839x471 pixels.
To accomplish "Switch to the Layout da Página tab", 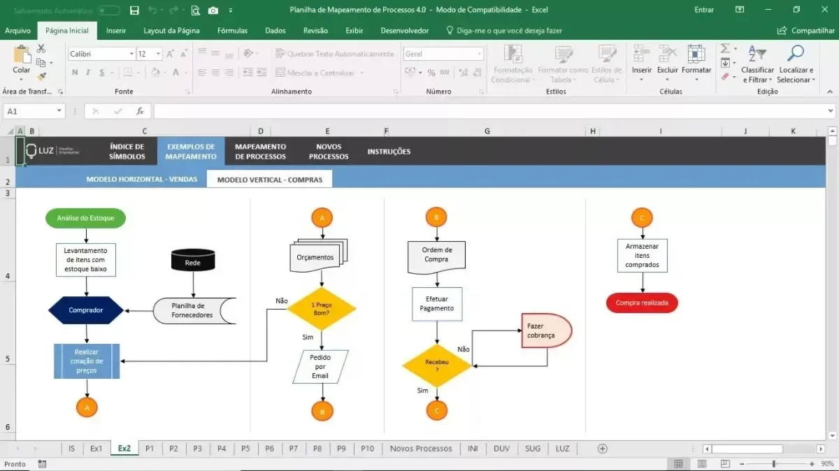I will coord(171,31).
